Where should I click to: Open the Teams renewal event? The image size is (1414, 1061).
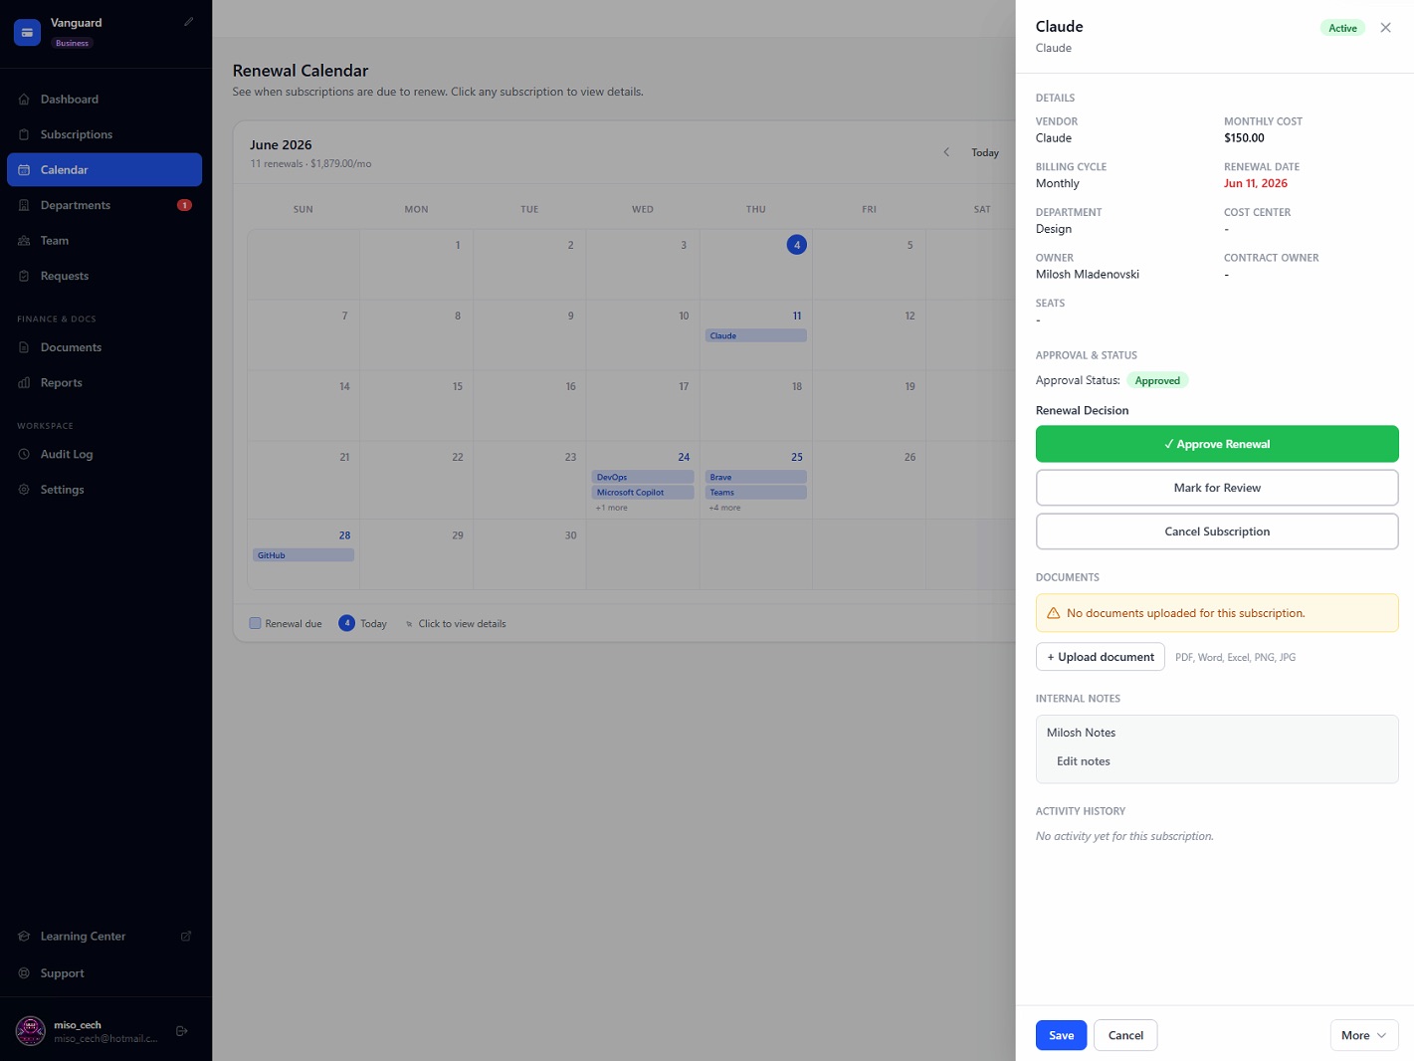[756, 492]
